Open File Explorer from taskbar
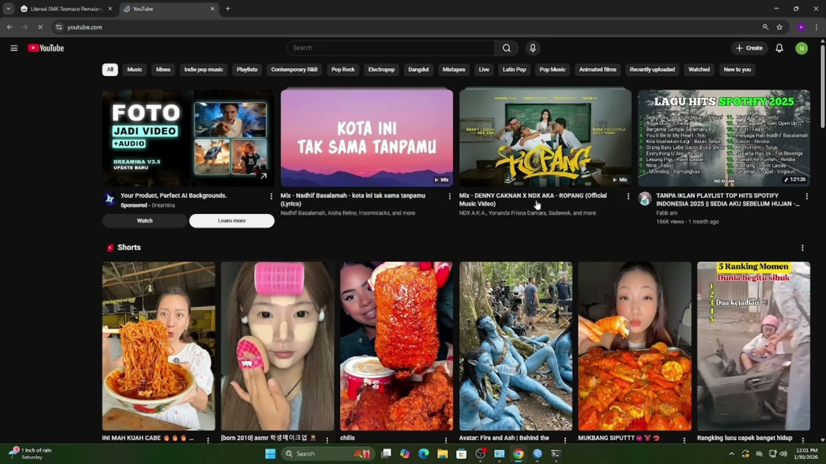Image resolution: width=826 pixels, height=464 pixels. 443,454
